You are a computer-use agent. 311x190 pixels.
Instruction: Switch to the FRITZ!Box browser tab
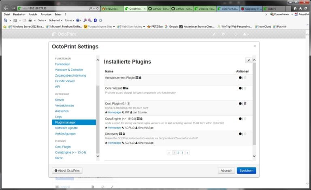point(112,9)
